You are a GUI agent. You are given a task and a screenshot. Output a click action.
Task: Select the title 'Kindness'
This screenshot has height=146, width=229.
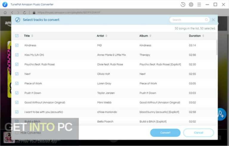[x=30, y=45]
